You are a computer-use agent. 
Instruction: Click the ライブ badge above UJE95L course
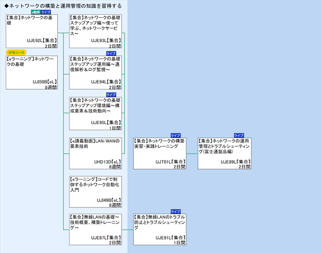(111, 95)
